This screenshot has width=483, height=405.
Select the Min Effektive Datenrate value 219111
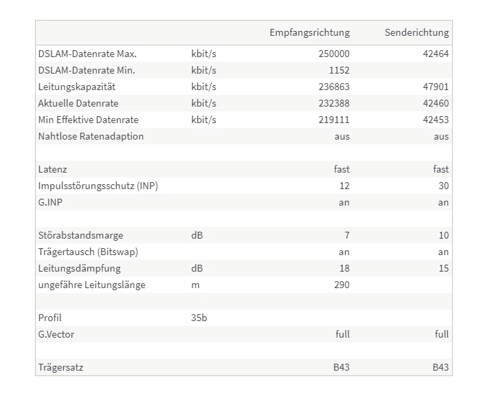coord(334,120)
